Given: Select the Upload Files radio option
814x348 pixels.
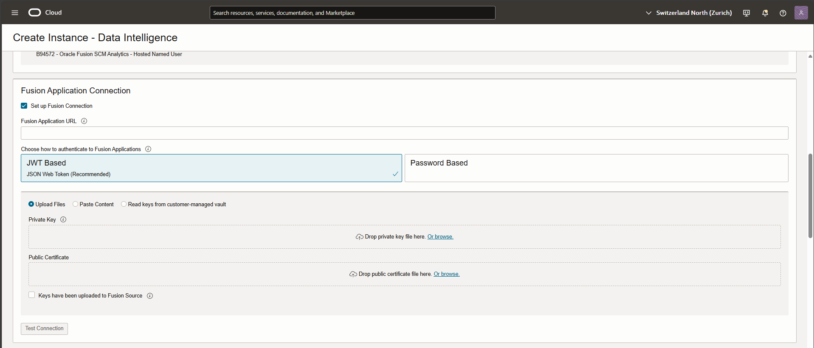Looking at the screenshot, I should [31, 204].
